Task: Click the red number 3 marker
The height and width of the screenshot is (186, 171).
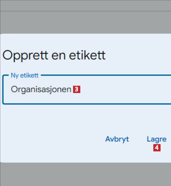Action: pyautogui.click(x=77, y=89)
